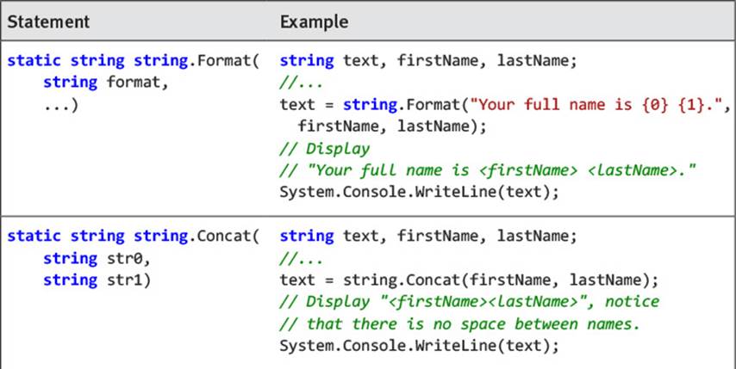Image resolution: width=736 pixels, height=369 pixels.
Task: Click the '//...' comment in the Concat example
Action: click(302, 258)
